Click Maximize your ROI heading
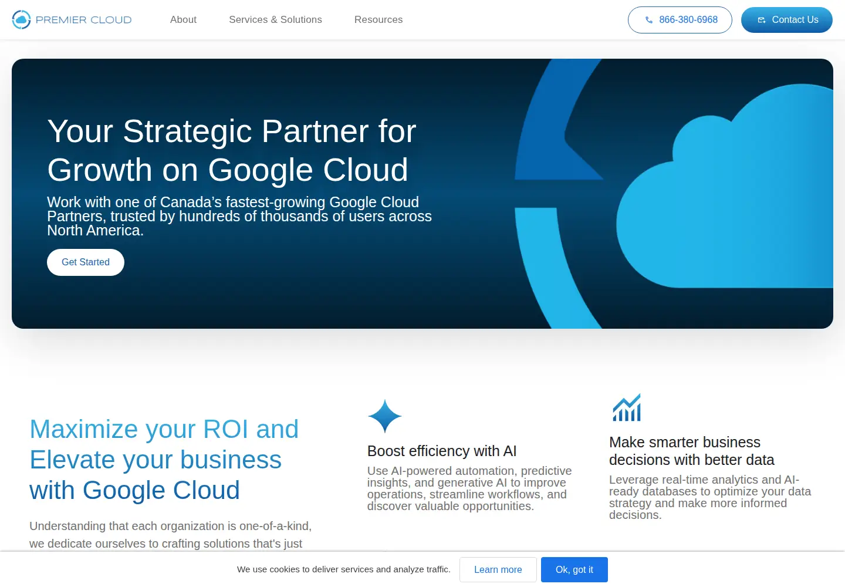 tap(164, 460)
